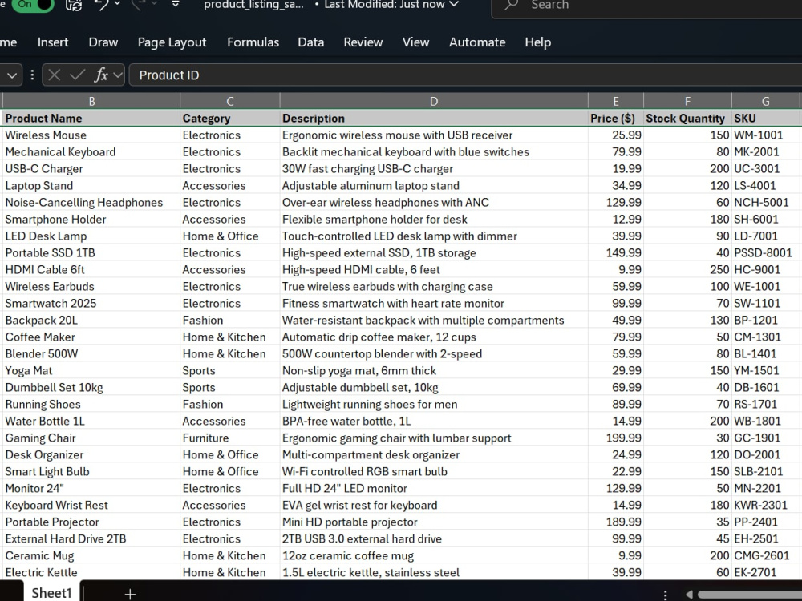802x601 pixels.
Task: Expand the Name Box dropdown arrow
Action: click(x=12, y=75)
